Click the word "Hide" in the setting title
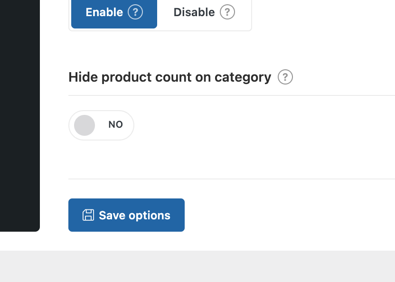 [83, 77]
